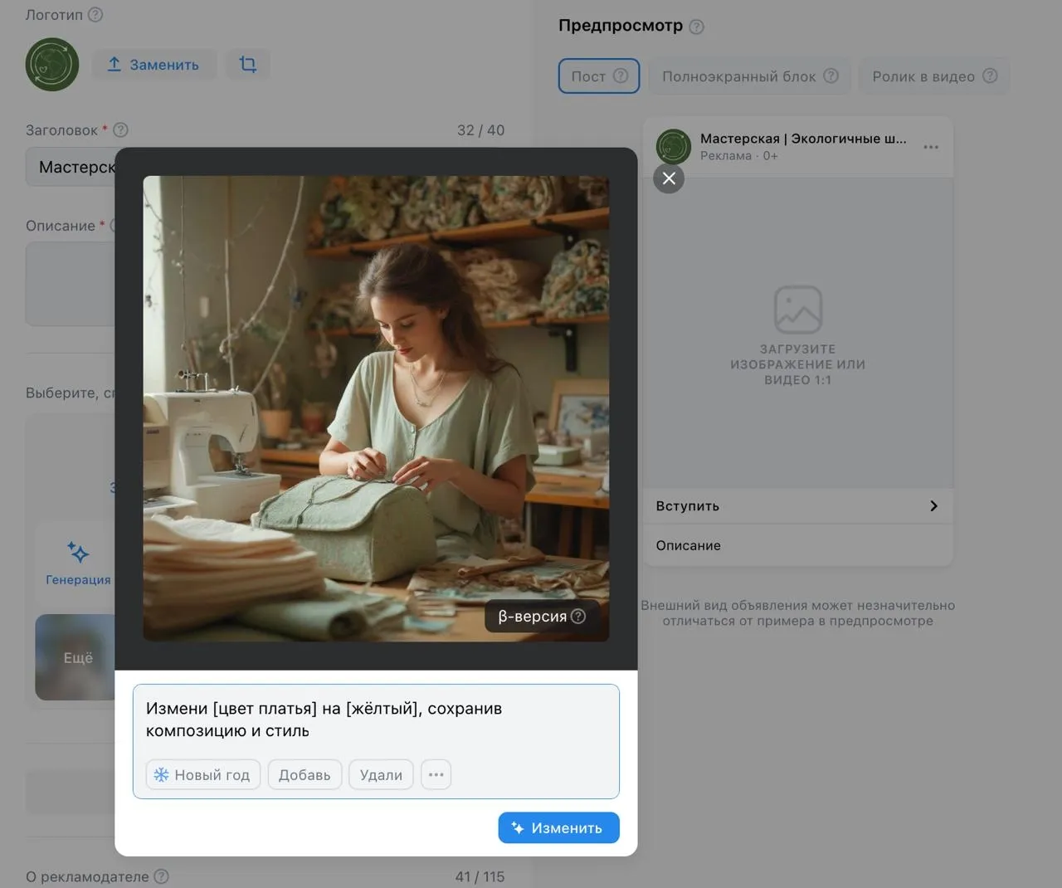Click the Заменить button to replace logo
The image size is (1062, 888).
(x=154, y=64)
